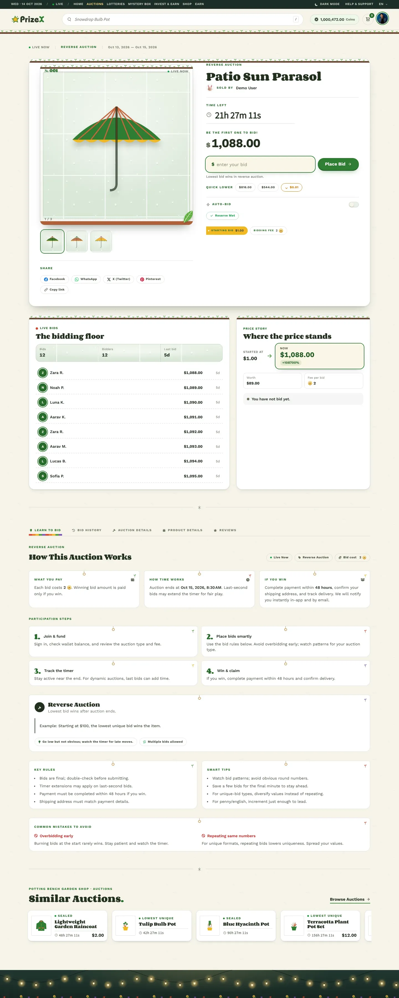The height and width of the screenshot is (998, 399).
Task: Share via WhatsApp
Action: click(x=86, y=279)
